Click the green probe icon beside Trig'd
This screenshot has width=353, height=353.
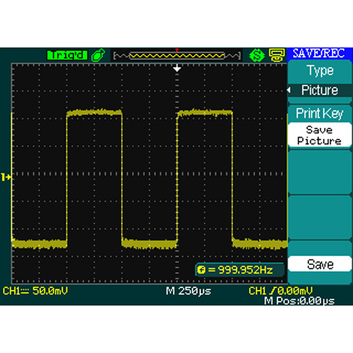(x=98, y=55)
